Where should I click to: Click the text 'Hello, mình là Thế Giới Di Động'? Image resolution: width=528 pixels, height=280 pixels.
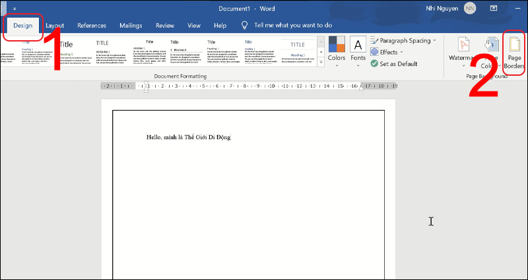click(x=188, y=137)
